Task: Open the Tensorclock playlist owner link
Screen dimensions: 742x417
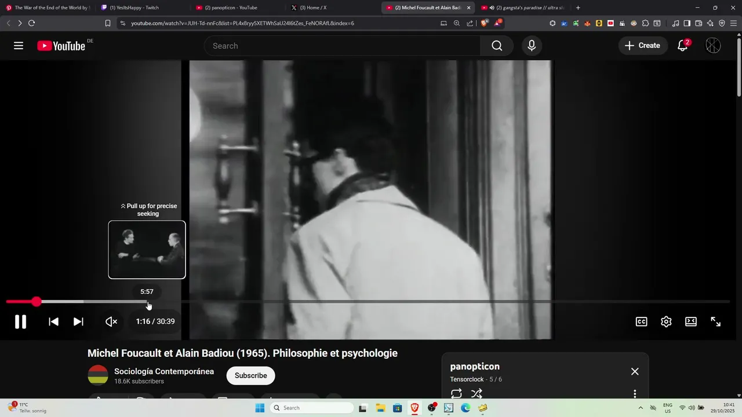Action: (467, 379)
